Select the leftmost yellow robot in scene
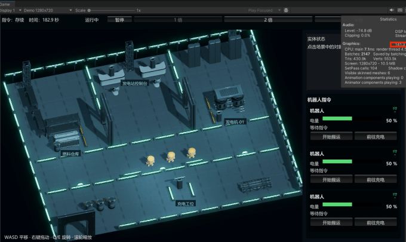Screen dimensions: 406x242 point(150,160)
